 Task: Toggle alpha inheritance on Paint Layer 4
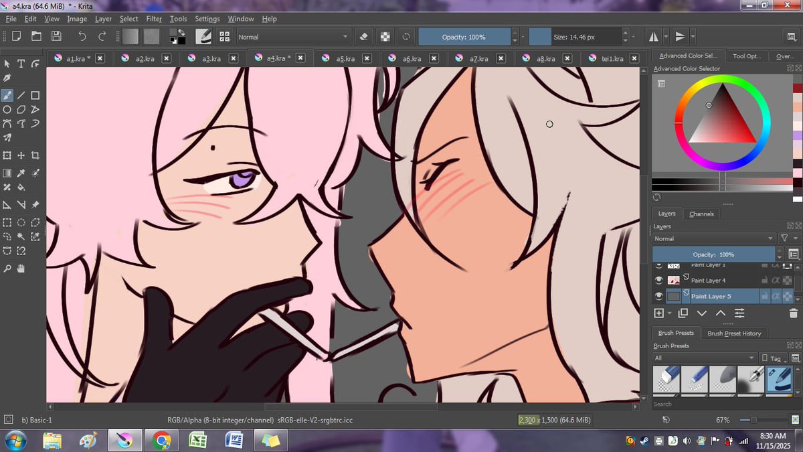(776, 280)
